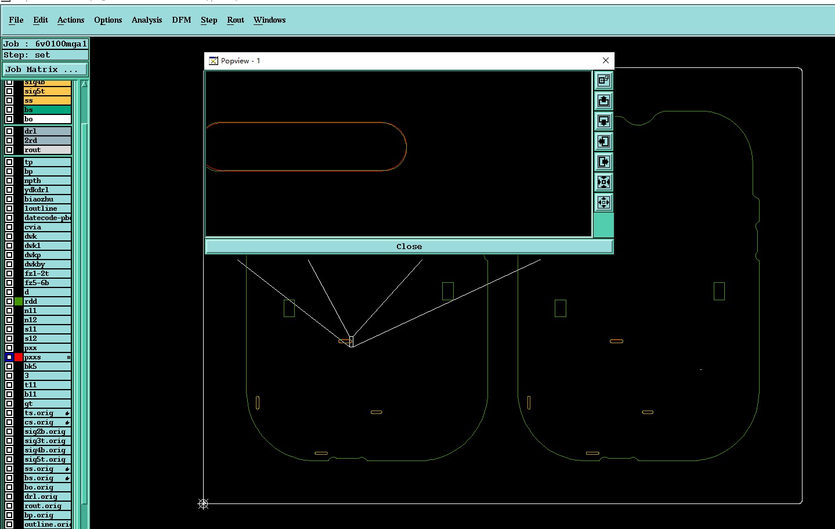Click the red swatch of pxxs layer

point(19,357)
